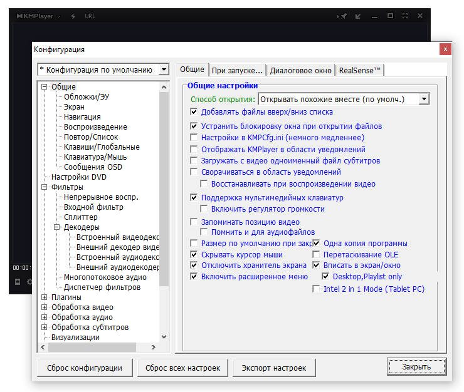Uncheck Отключить хранитель экрана
Image resolution: width=464 pixels, height=392 pixels.
(x=194, y=265)
